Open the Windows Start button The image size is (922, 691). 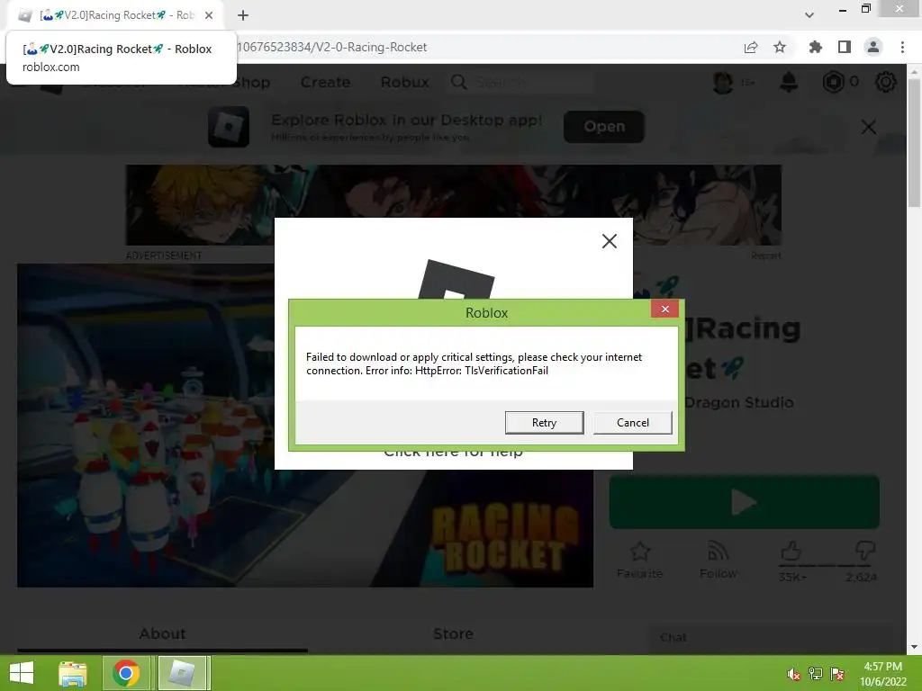click(22, 673)
